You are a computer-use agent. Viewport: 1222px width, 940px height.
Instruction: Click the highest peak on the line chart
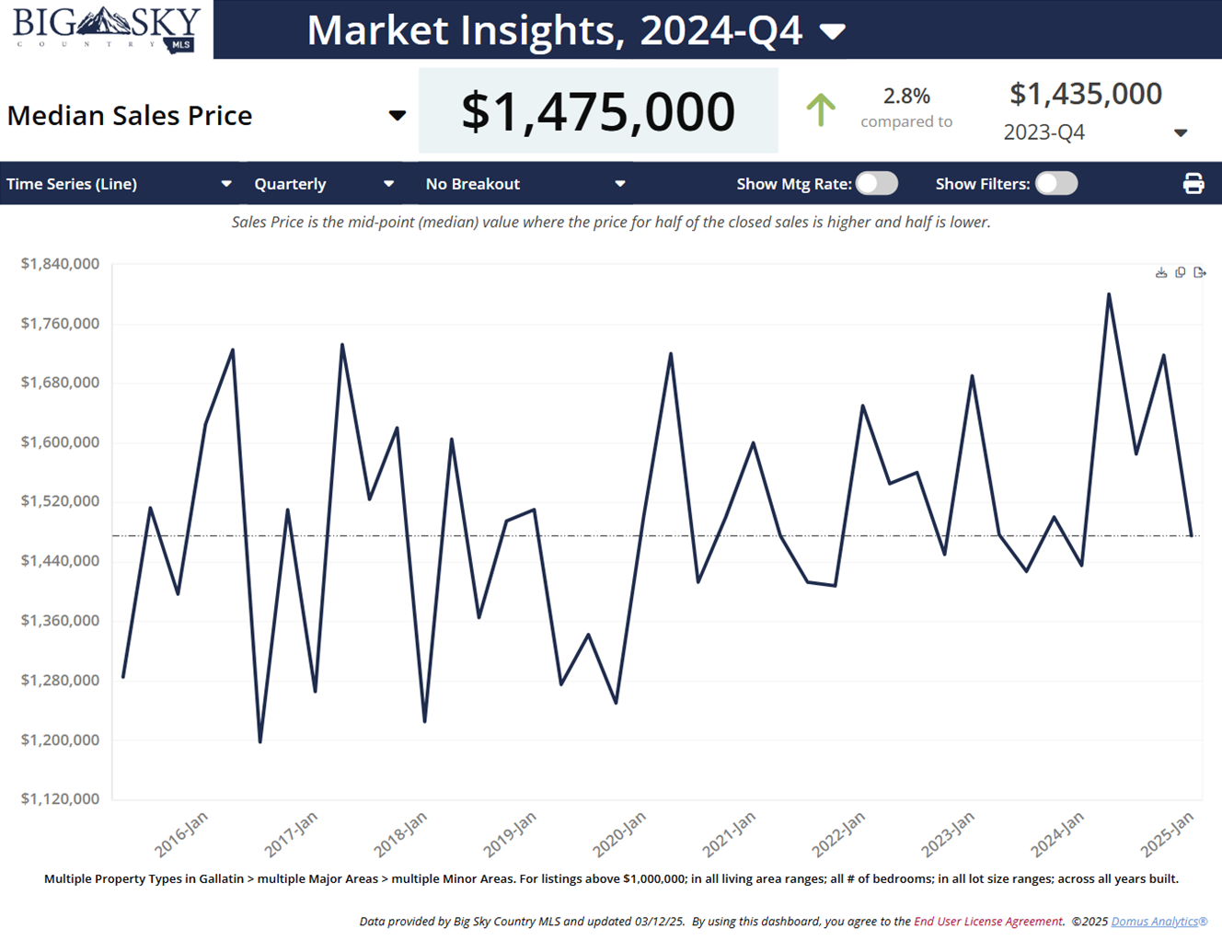click(1109, 295)
